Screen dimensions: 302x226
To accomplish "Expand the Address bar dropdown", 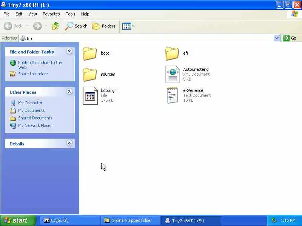I will point(277,38).
